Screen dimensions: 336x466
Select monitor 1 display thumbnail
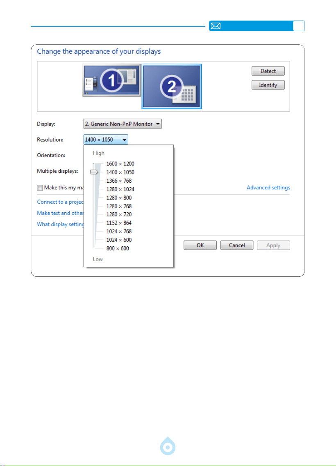click(111, 80)
